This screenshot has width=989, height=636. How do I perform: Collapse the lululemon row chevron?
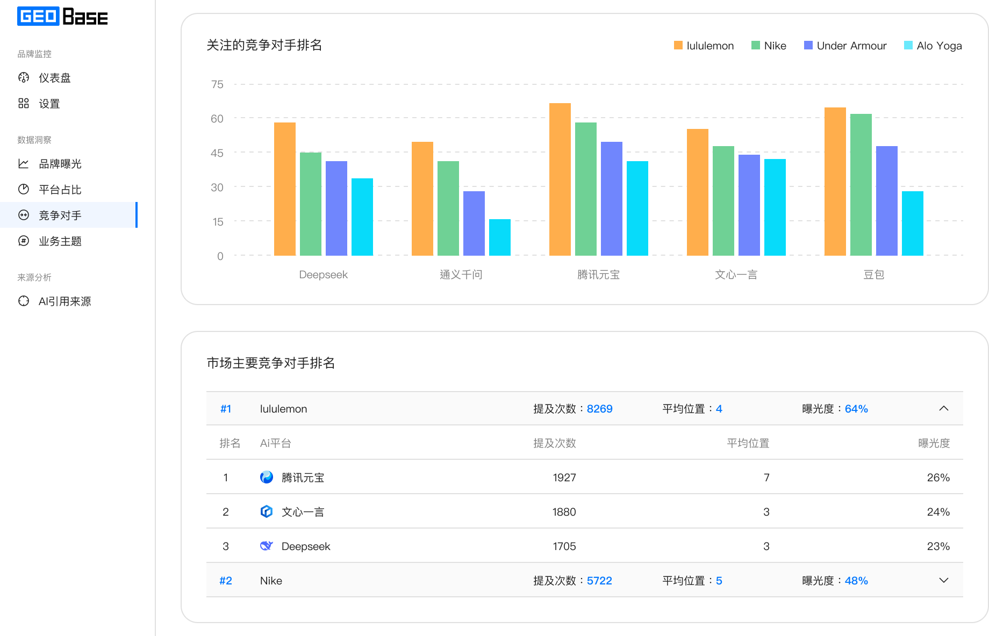click(x=944, y=409)
